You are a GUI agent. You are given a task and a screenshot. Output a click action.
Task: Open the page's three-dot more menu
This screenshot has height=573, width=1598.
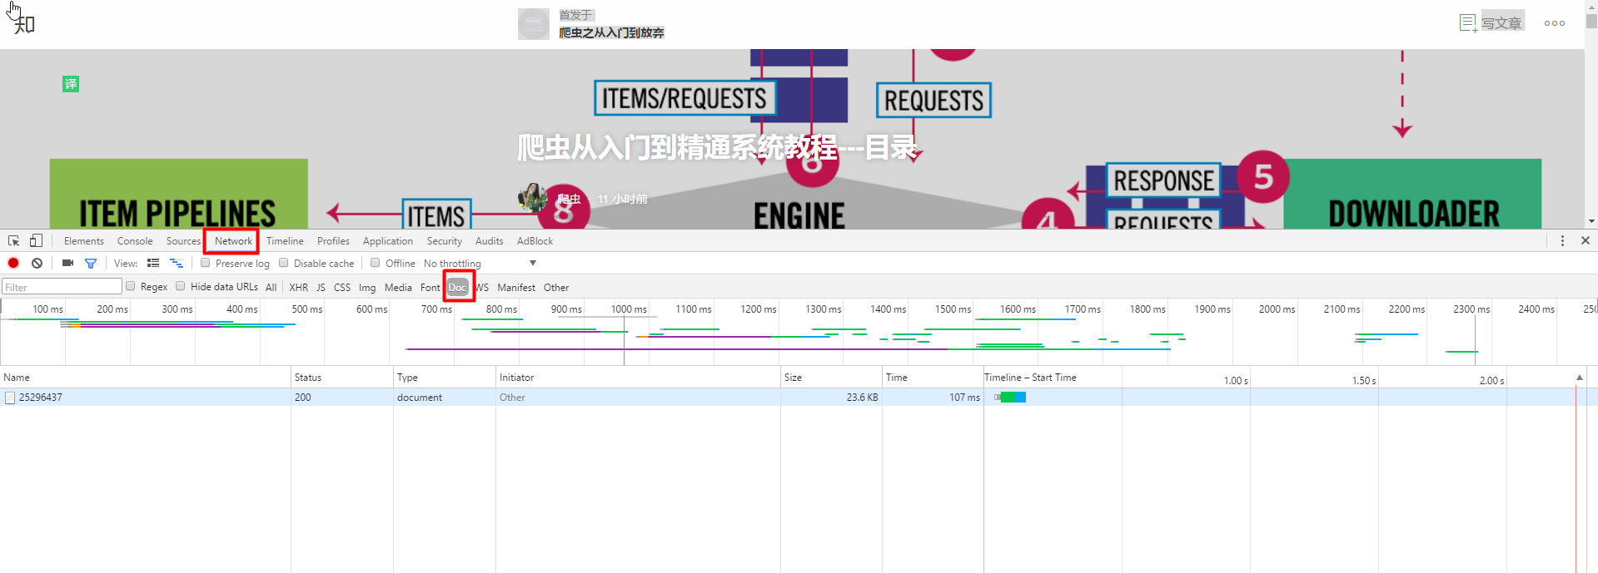click(x=1554, y=23)
